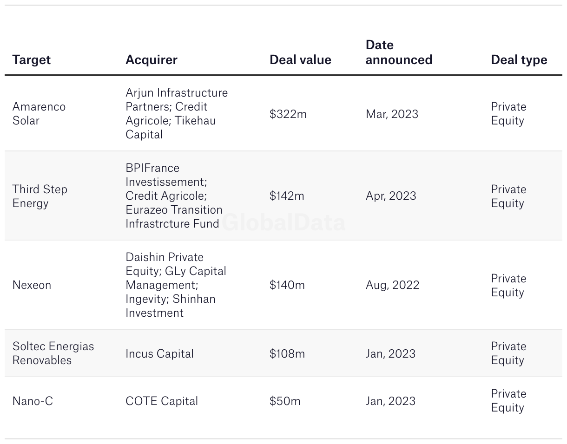Click the Arjun Infrastructure Partners acquirer cell
This screenshot has width=567, height=444.
[177, 114]
